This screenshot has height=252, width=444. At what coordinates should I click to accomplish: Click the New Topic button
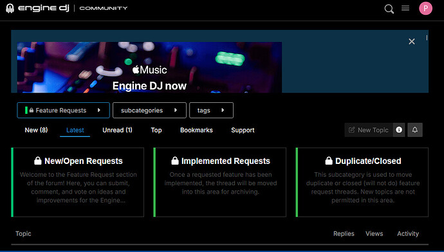pos(369,130)
